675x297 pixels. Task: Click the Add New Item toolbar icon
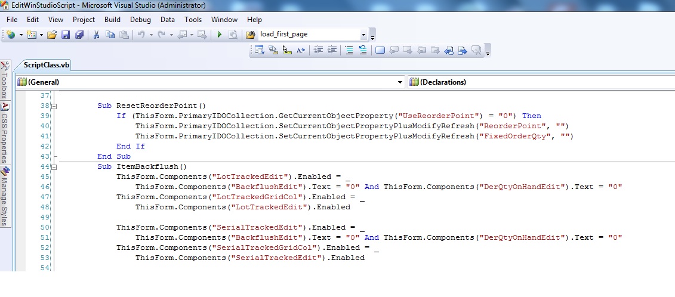[32, 35]
